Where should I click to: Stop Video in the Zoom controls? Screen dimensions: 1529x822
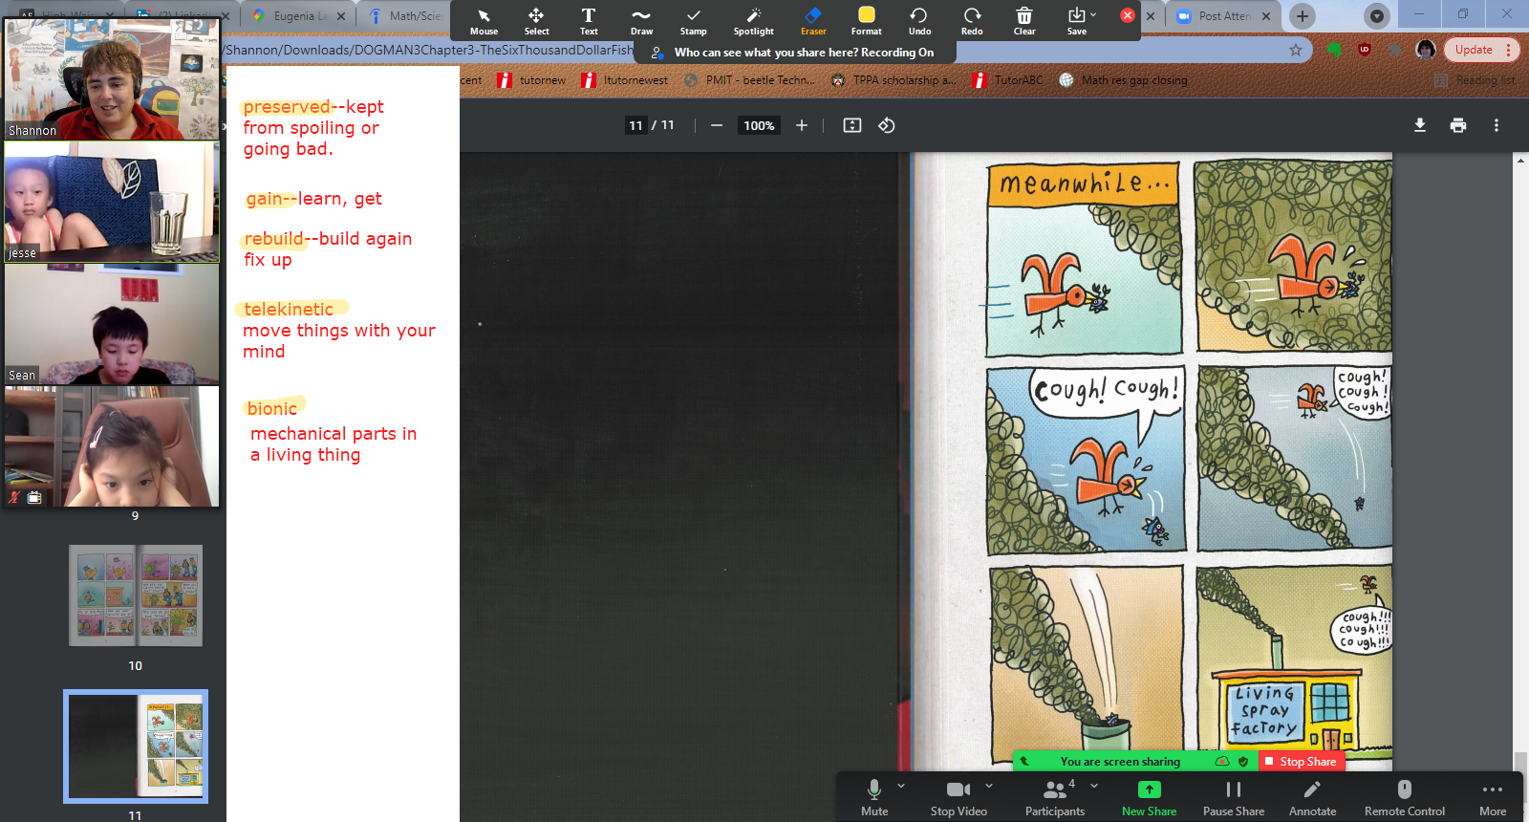coord(958,797)
